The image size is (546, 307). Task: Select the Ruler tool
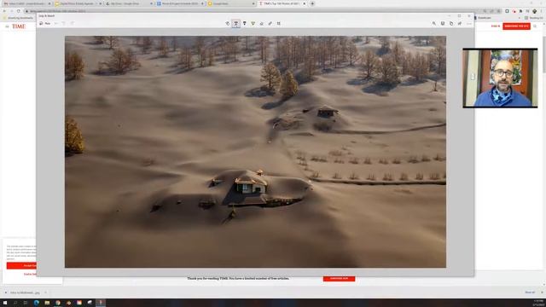(270, 23)
